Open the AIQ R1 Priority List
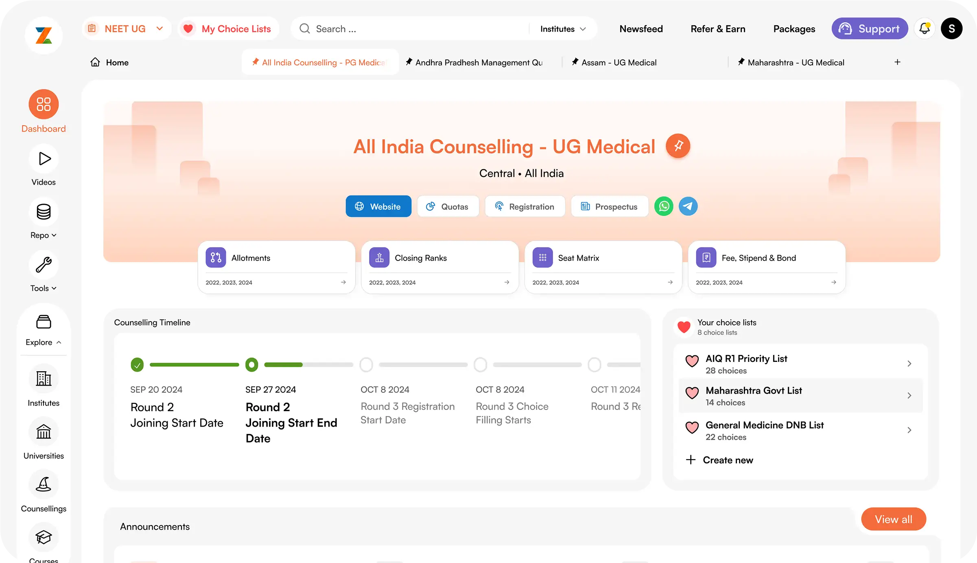 click(x=800, y=364)
